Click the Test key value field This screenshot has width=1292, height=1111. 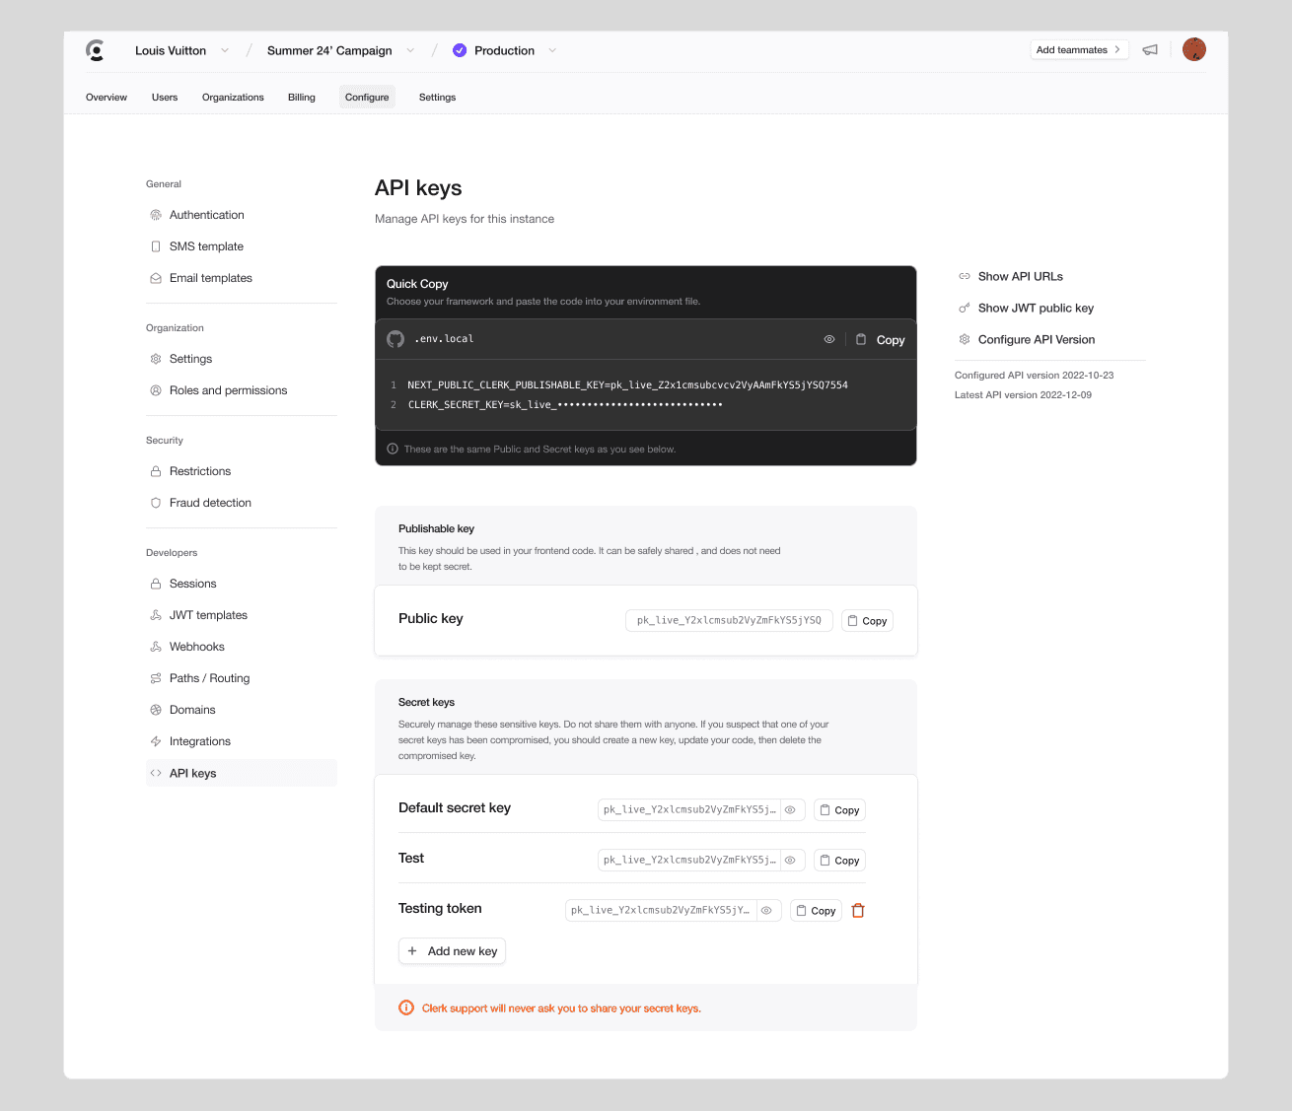point(689,860)
